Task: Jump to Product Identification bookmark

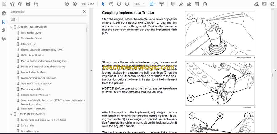Action: [x=33, y=72]
